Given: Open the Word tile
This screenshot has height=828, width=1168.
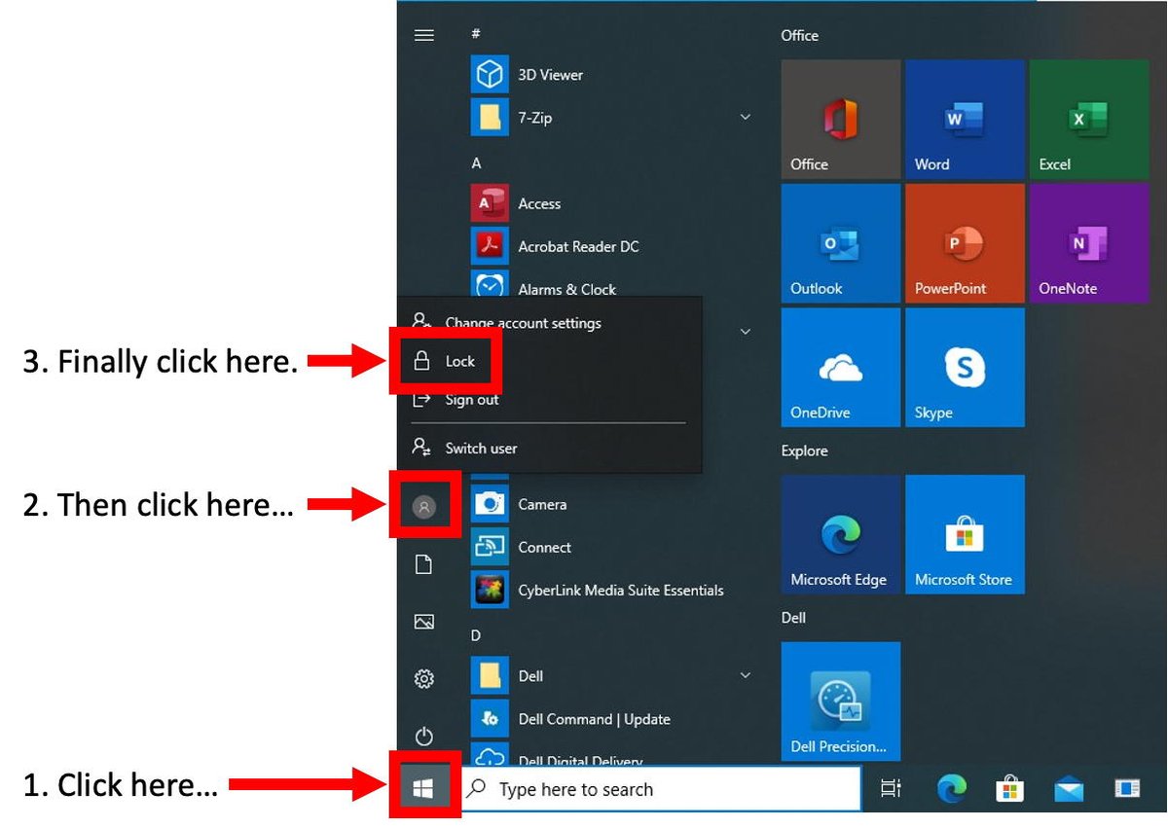Looking at the screenshot, I should pyautogui.click(x=965, y=120).
